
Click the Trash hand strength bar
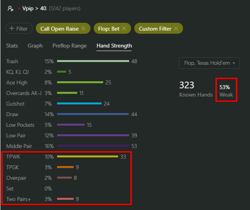point(93,61)
